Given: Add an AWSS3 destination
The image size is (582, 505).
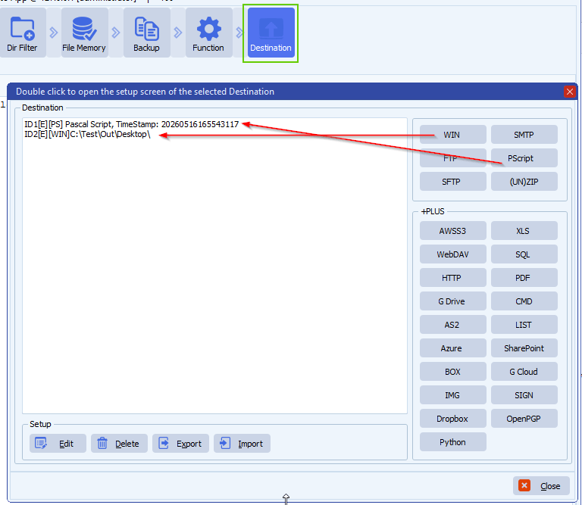Looking at the screenshot, I should [453, 231].
